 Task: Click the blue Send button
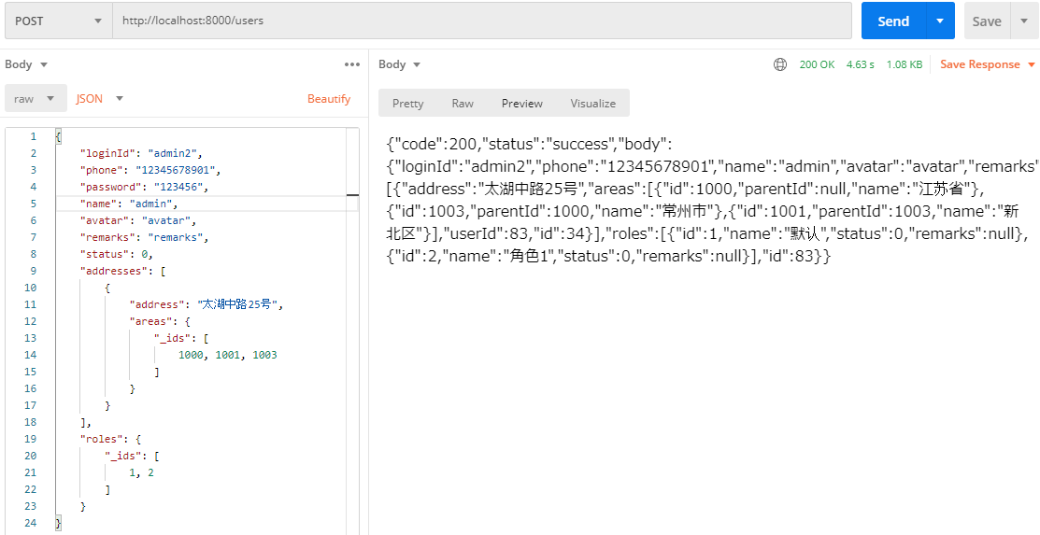pyautogui.click(x=892, y=21)
